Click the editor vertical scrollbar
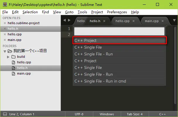 (x=175, y=65)
